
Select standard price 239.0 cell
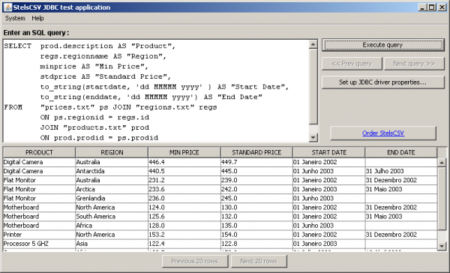coord(256,180)
